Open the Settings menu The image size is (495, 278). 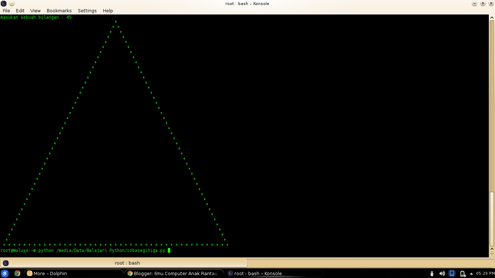pos(87,10)
